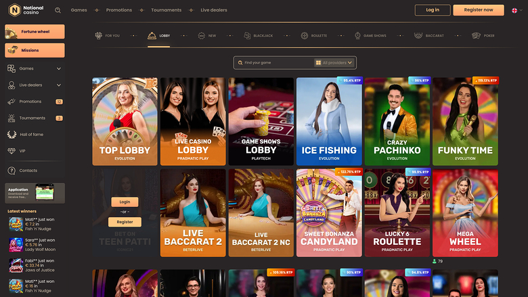This screenshot has width=528, height=297.
Task: Click the Register now button
Action: point(479,10)
